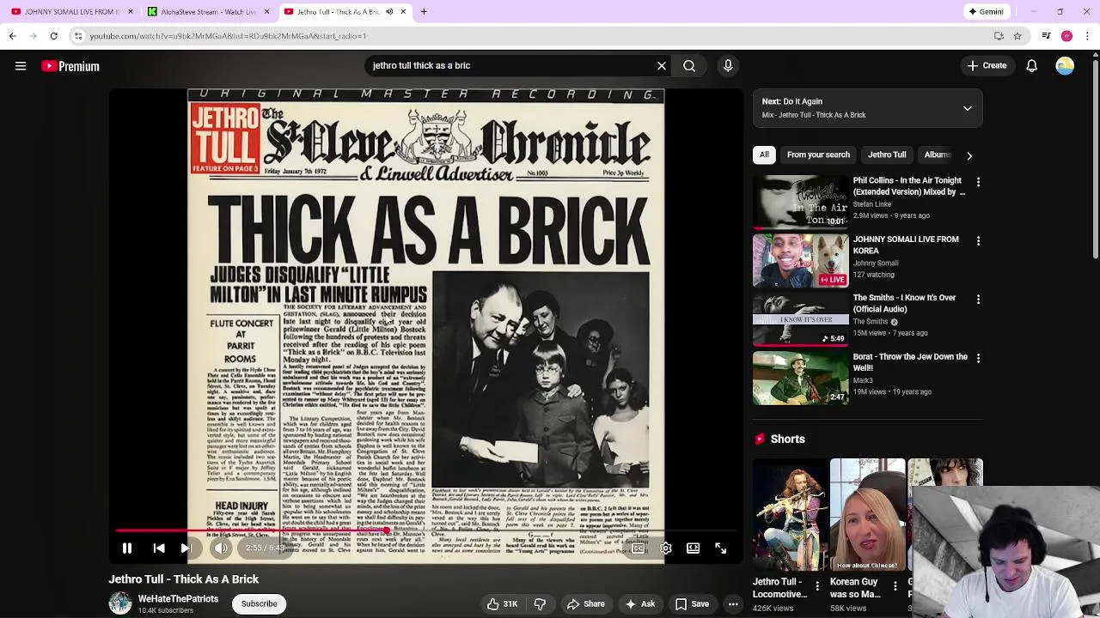Mute the video volume
The image size is (1100, 618).
[221, 548]
